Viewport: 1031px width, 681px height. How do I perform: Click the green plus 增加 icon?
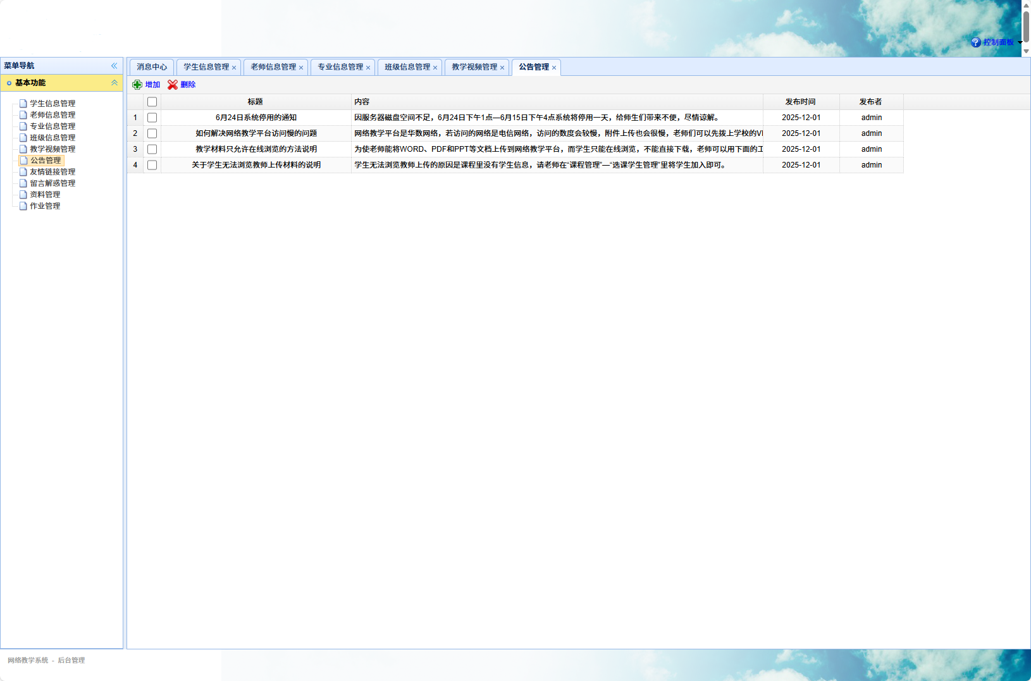tap(137, 85)
